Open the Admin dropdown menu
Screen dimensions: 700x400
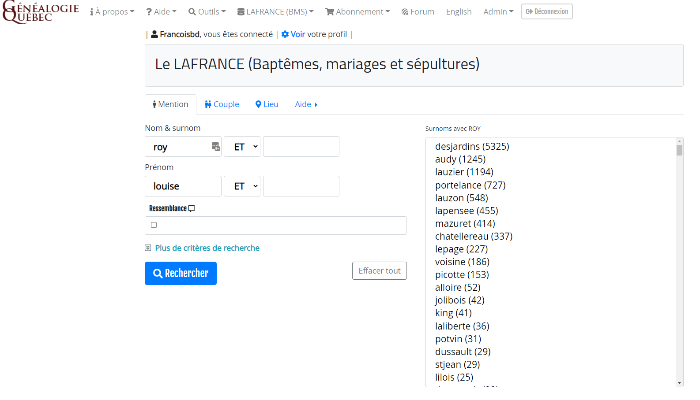point(498,12)
